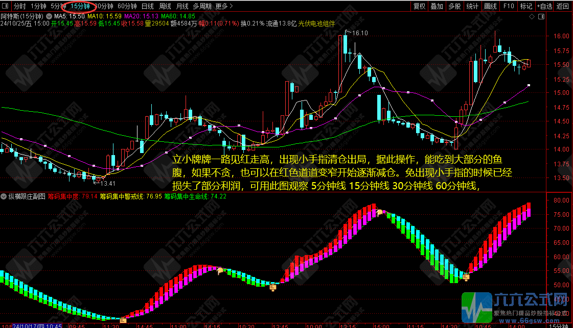Click the 13.41 low price label

pyautogui.click(x=107, y=184)
